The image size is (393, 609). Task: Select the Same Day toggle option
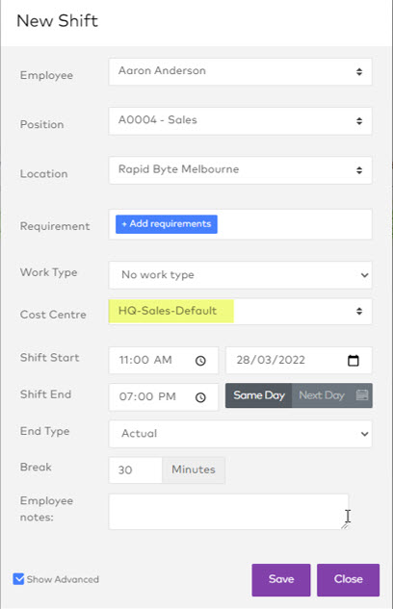(x=258, y=395)
